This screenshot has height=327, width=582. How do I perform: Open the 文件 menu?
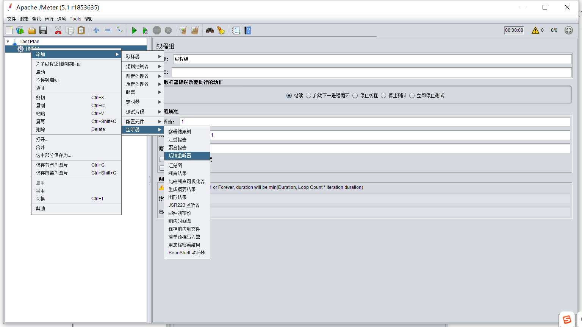tap(12, 19)
